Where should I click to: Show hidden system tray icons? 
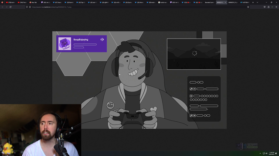(x=260, y=153)
